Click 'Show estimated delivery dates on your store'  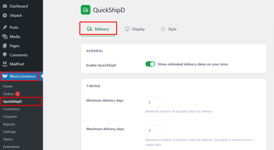193,64
